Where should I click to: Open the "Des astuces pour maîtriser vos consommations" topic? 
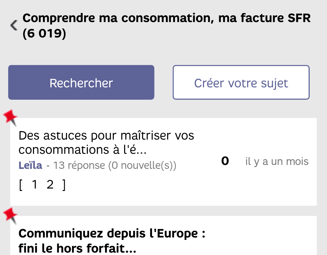(x=106, y=136)
